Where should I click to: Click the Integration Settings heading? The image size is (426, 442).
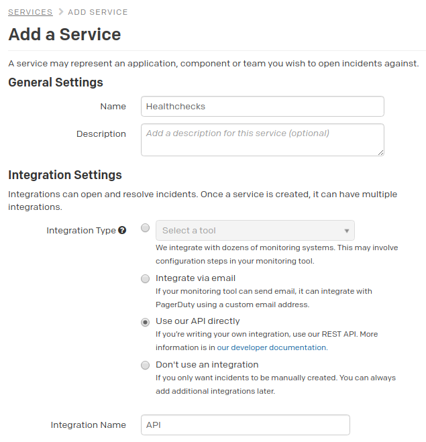[x=65, y=175]
